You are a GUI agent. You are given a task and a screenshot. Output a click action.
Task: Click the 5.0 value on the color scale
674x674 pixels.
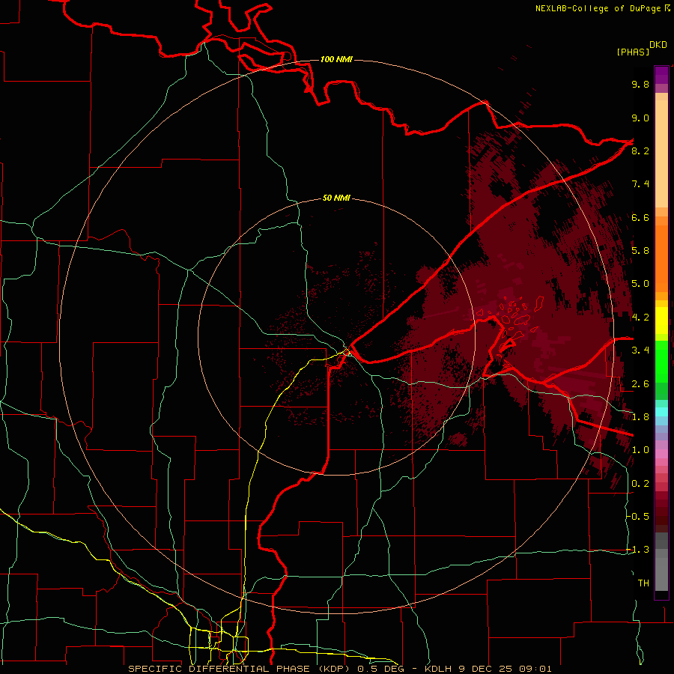(640, 284)
